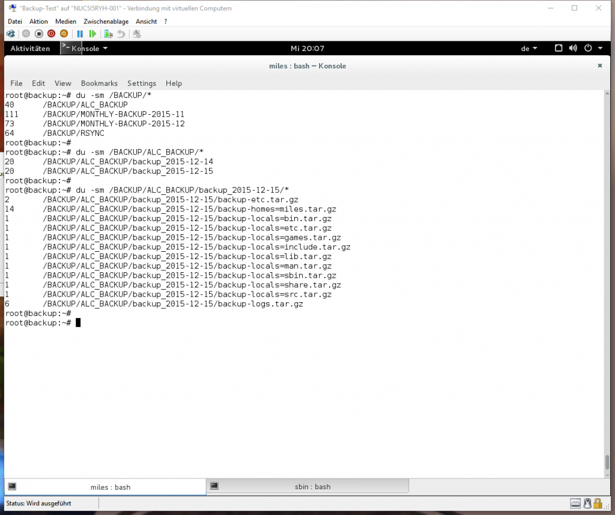Create a checkpoint via the toolbar icon
This screenshot has height=515, width=615.
click(x=108, y=34)
